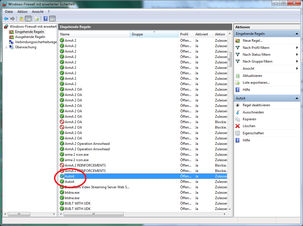Toggle the action pane toolbar button
303x226 pixels.
(53, 19)
